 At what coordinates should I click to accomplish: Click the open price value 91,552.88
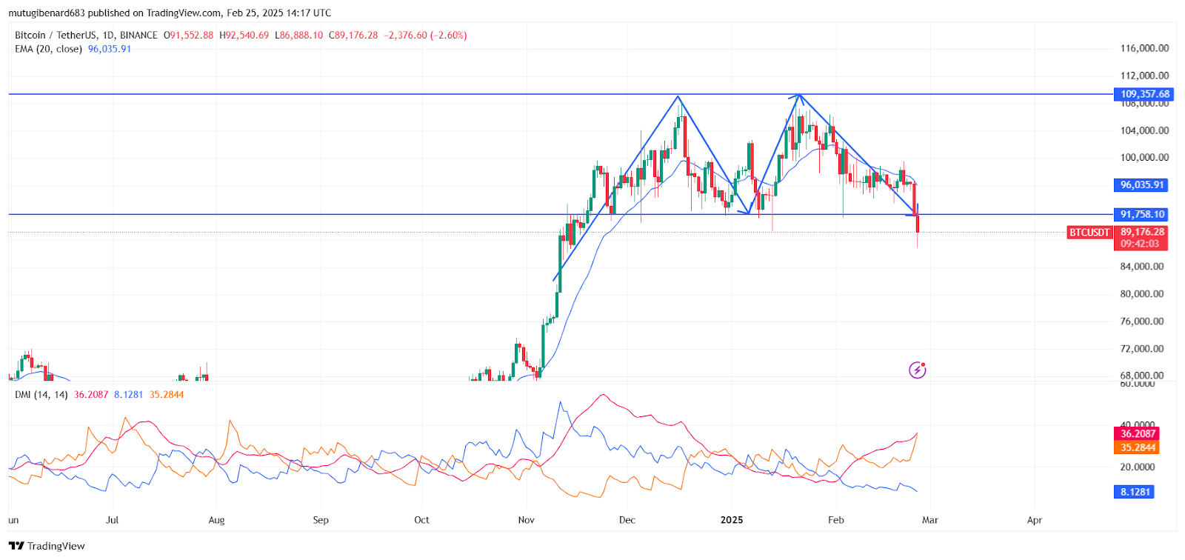pos(191,35)
